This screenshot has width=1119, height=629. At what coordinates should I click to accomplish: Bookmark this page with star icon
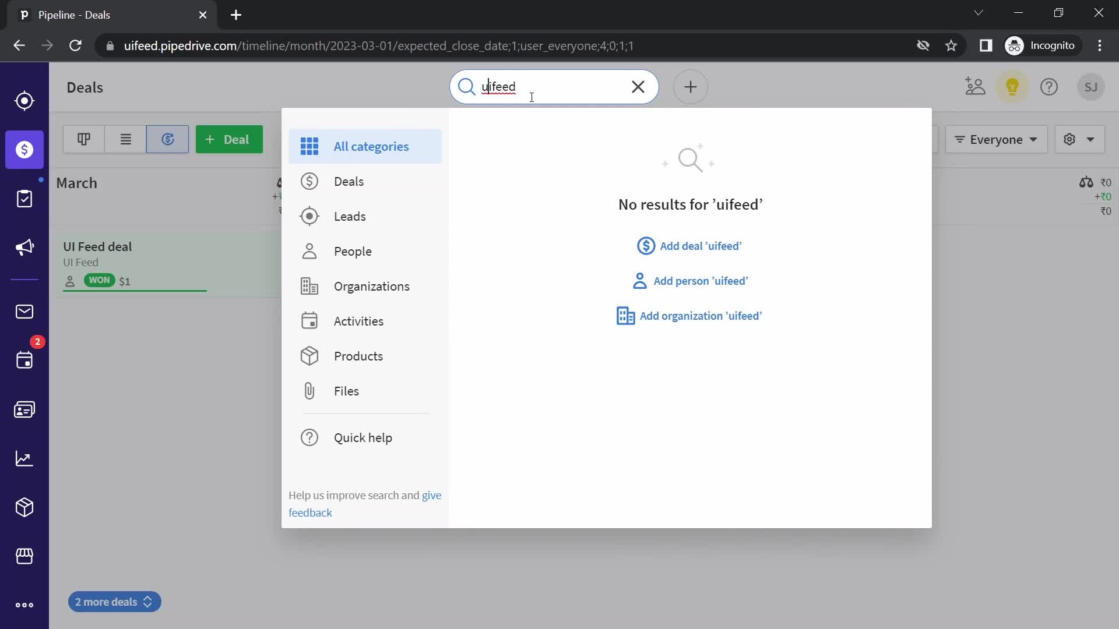951,45
